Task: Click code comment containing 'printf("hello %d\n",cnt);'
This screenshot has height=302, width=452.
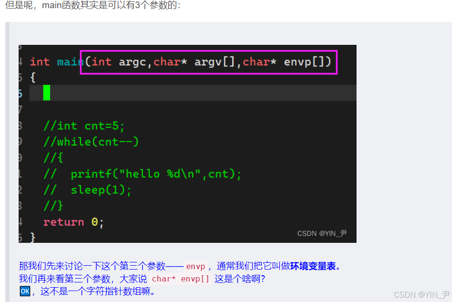Action: click(x=142, y=174)
